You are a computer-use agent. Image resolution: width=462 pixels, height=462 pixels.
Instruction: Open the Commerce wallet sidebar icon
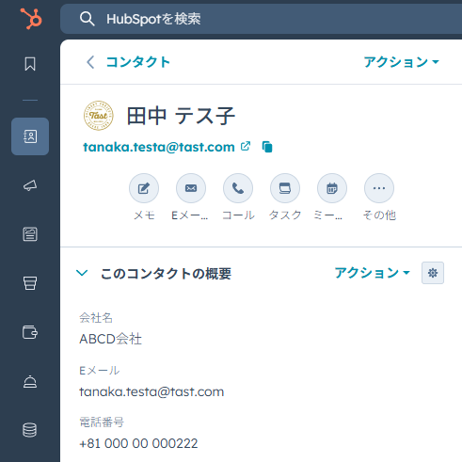coord(30,332)
